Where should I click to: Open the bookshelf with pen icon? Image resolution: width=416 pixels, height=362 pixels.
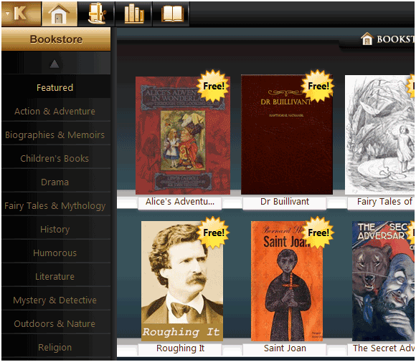pyautogui.click(x=96, y=14)
